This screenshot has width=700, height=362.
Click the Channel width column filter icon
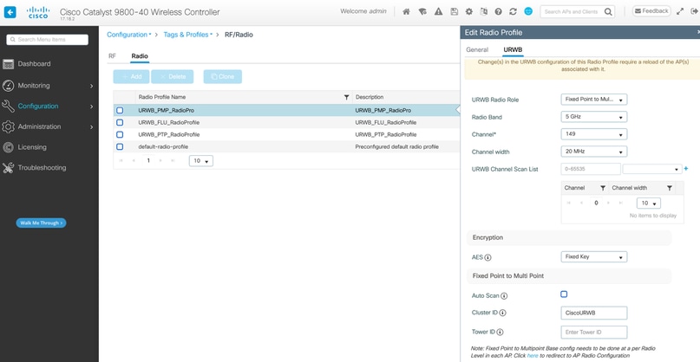669,188
